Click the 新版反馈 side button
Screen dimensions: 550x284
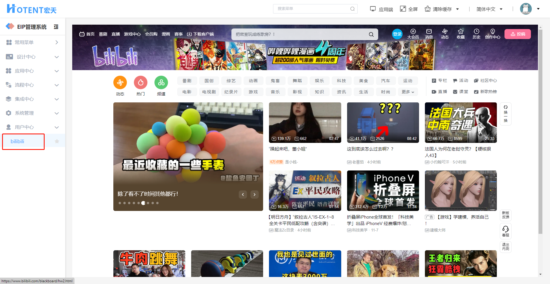[506, 215]
